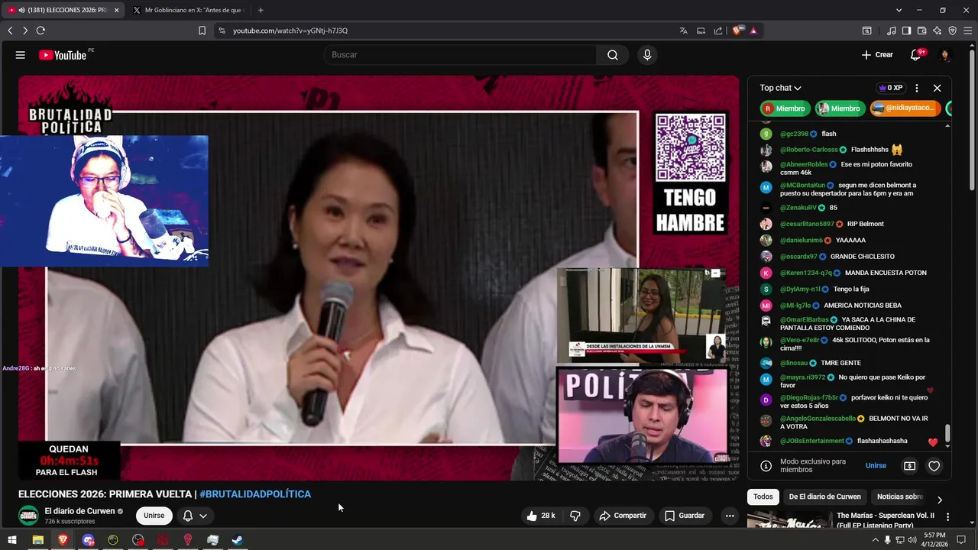Image resolution: width=978 pixels, height=550 pixels.
Task: Send a heart reaction in chat
Action: point(934,466)
